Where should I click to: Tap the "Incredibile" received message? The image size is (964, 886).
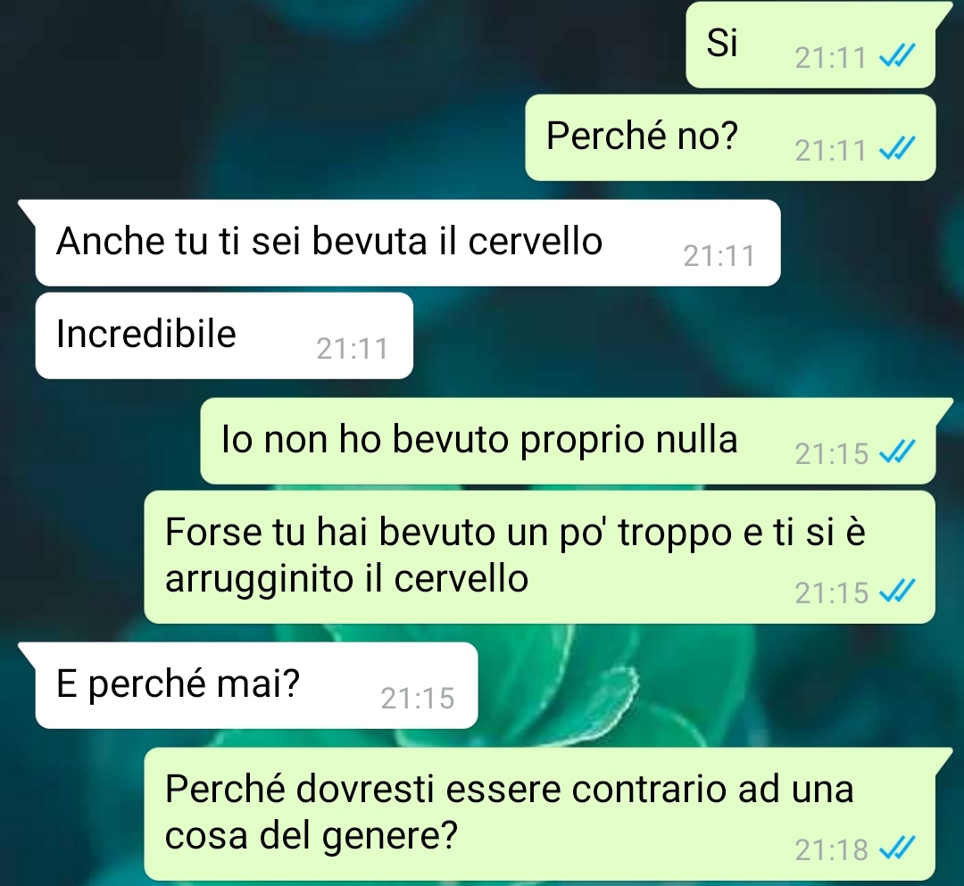point(224,335)
